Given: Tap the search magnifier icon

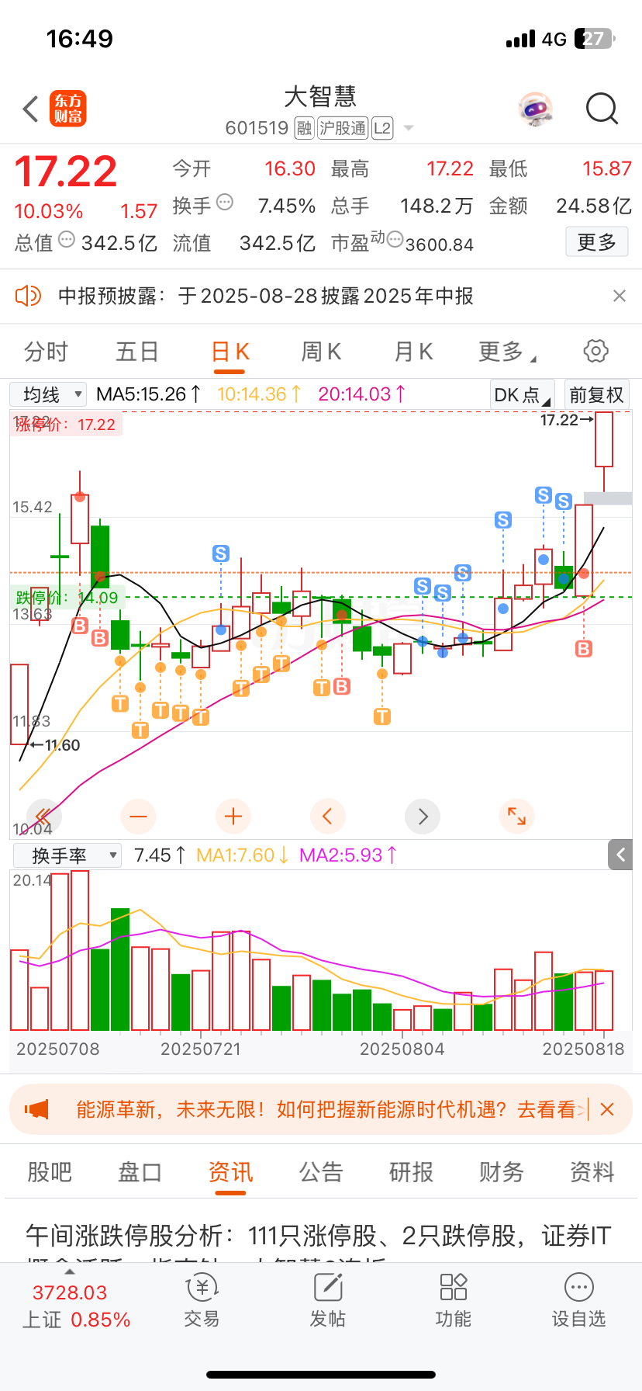Looking at the screenshot, I should pyautogui.click(x=602, y=109).
